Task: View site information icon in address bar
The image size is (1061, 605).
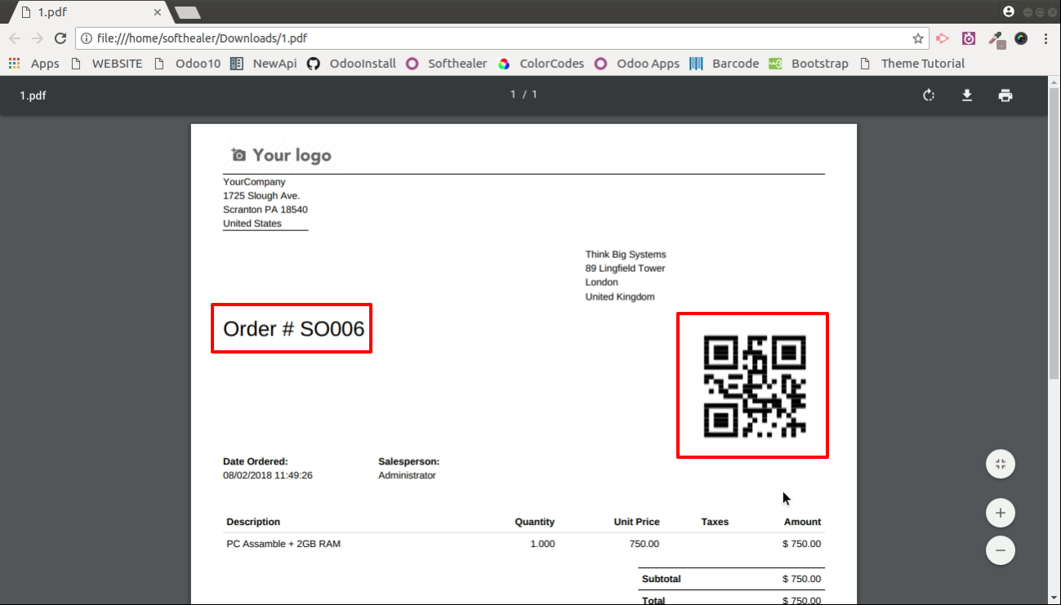Action: [x=87, y=38]
